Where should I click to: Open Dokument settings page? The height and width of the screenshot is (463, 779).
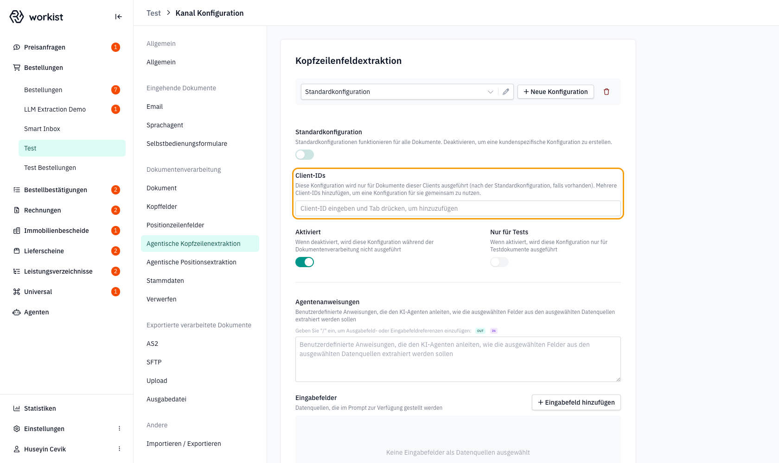click(x=200, y=188)
